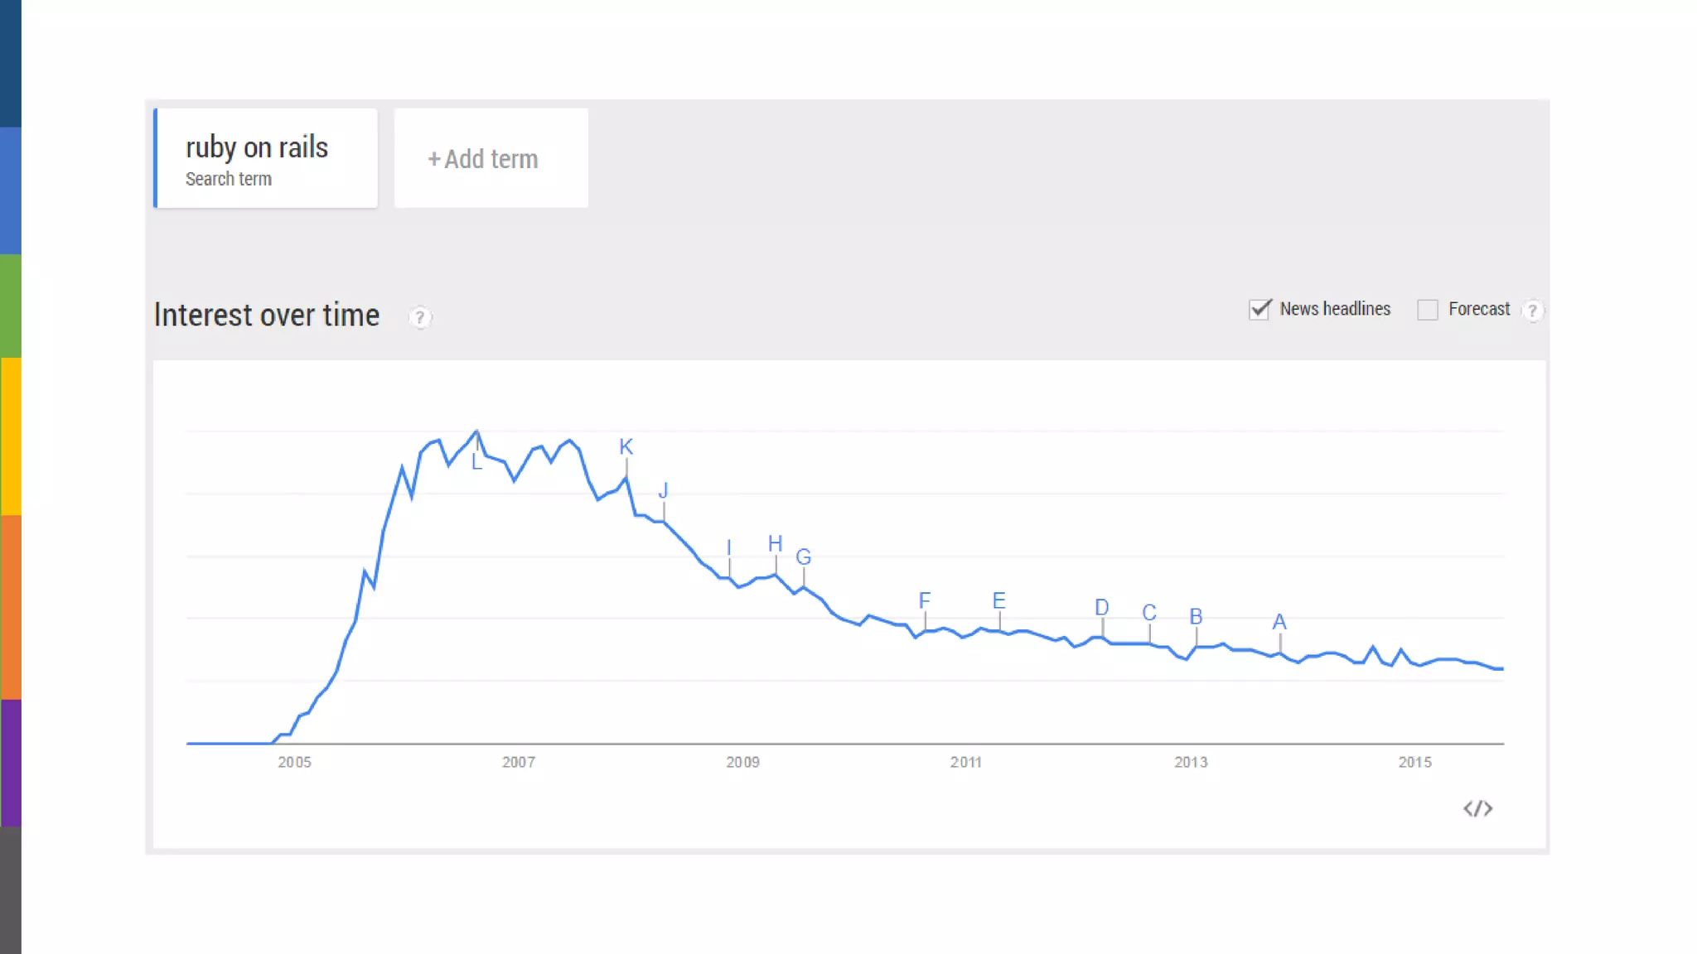Enable the Forecast checkbox
This screenshot has height=954, width=1697.
click(x=1427, y=310)
